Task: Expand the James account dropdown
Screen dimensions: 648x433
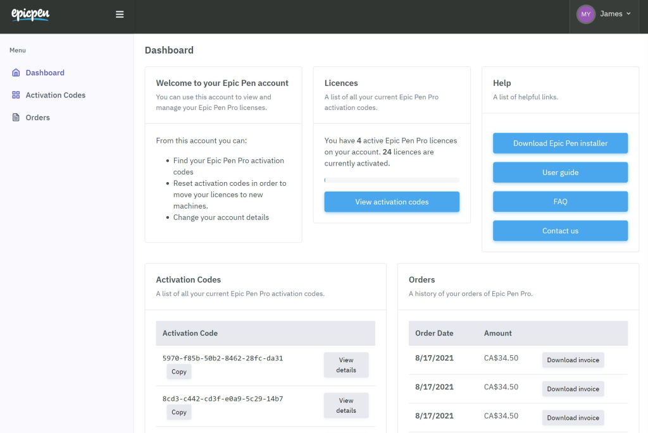Action: click(615, 14)
